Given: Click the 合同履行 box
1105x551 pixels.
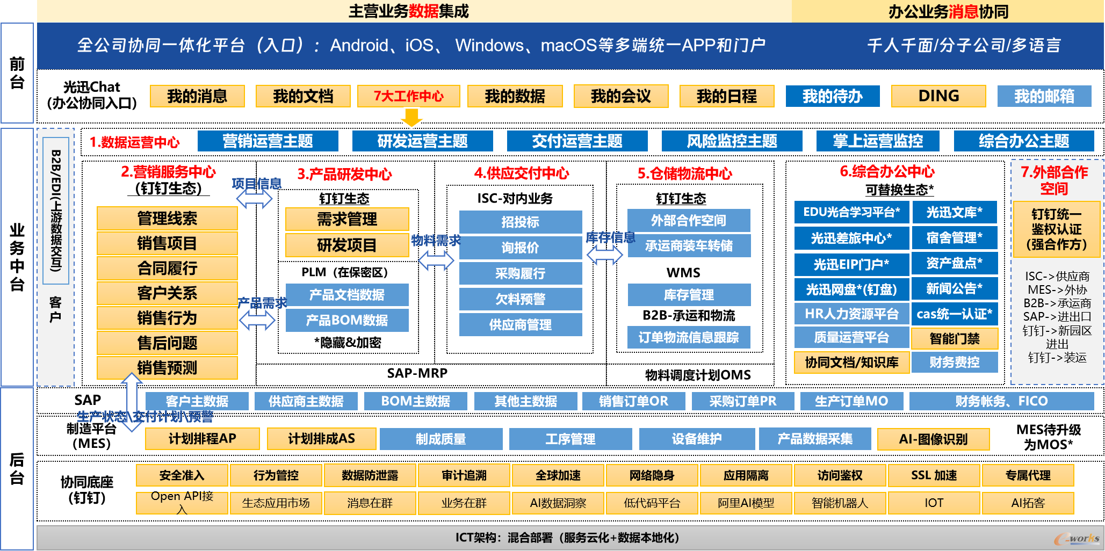Looking at the screenshot, I should [167, 268].
